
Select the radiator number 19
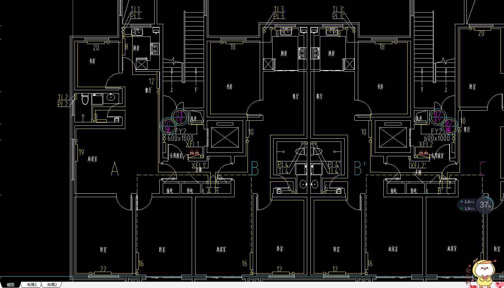click(x=81, y=152)
